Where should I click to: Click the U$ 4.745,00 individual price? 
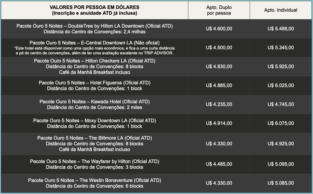tap(281, 104)
